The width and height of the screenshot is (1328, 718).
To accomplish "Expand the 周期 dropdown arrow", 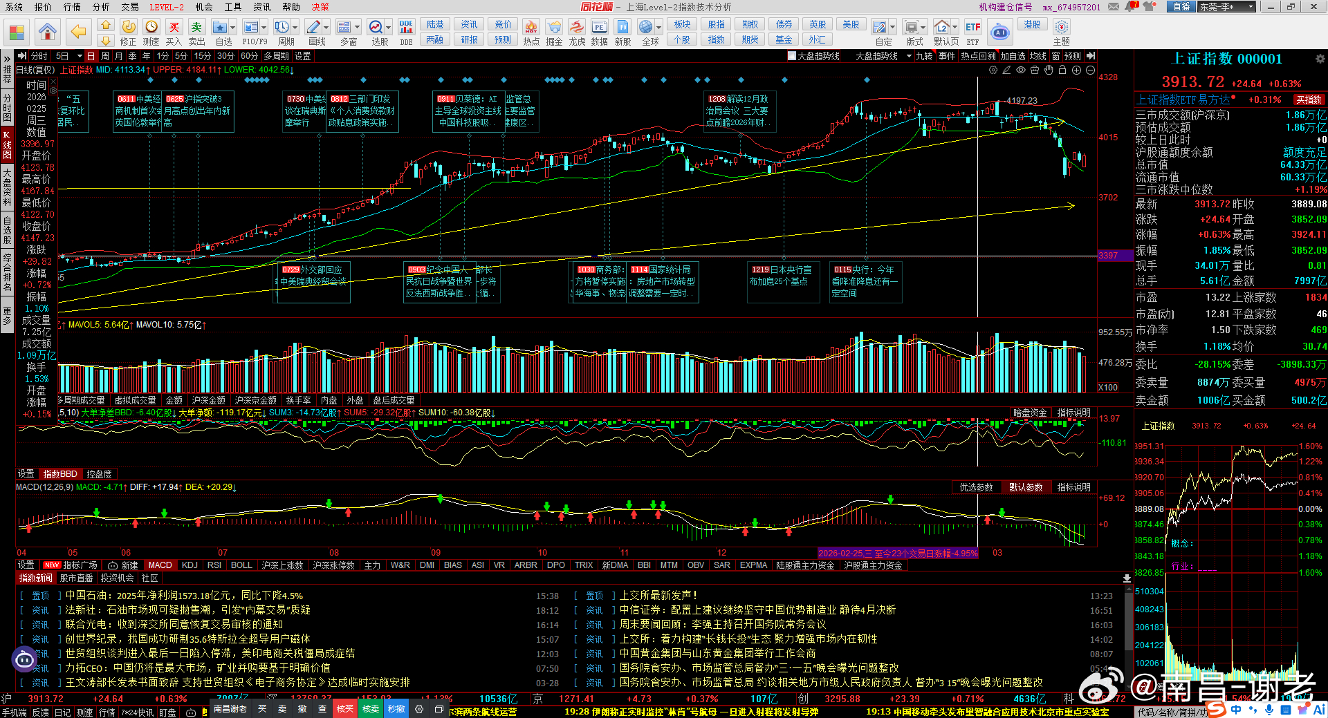I will click(x=295, y=27).
